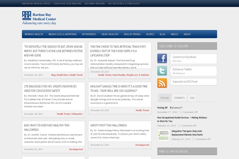This screenshot has height=159, width=239.
Task: Open New Occupational Health Services popular post
Action: [182, 119]
